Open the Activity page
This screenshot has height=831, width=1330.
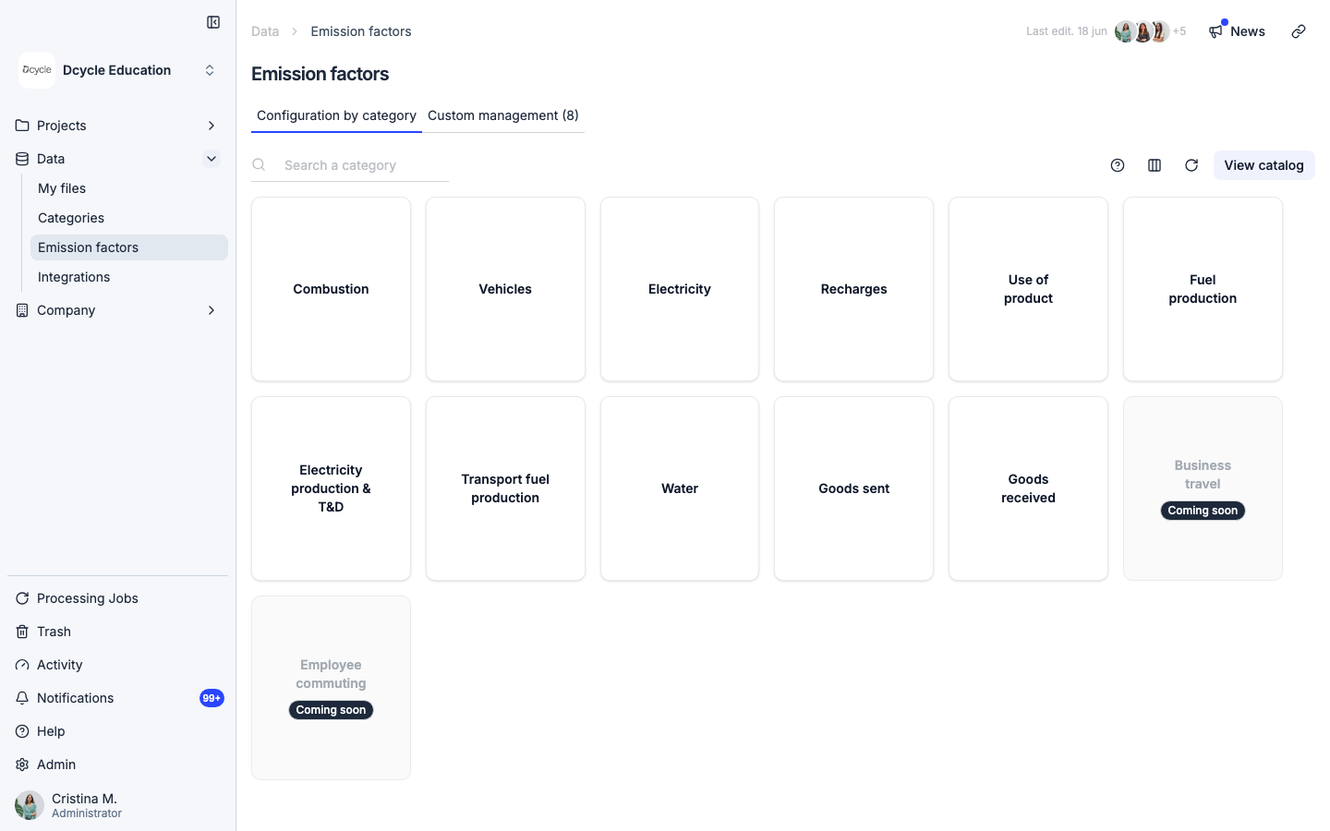118,665
